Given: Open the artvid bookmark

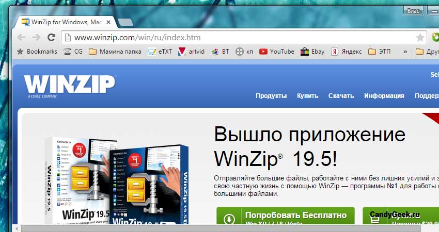Looking at the screenshot, I should pyautogui.click(x=191, y=52).
